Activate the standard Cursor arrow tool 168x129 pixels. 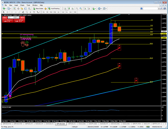click(4, 12)
